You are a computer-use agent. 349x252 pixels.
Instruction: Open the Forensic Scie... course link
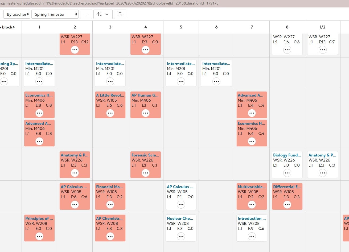click(x=145, y=155)
